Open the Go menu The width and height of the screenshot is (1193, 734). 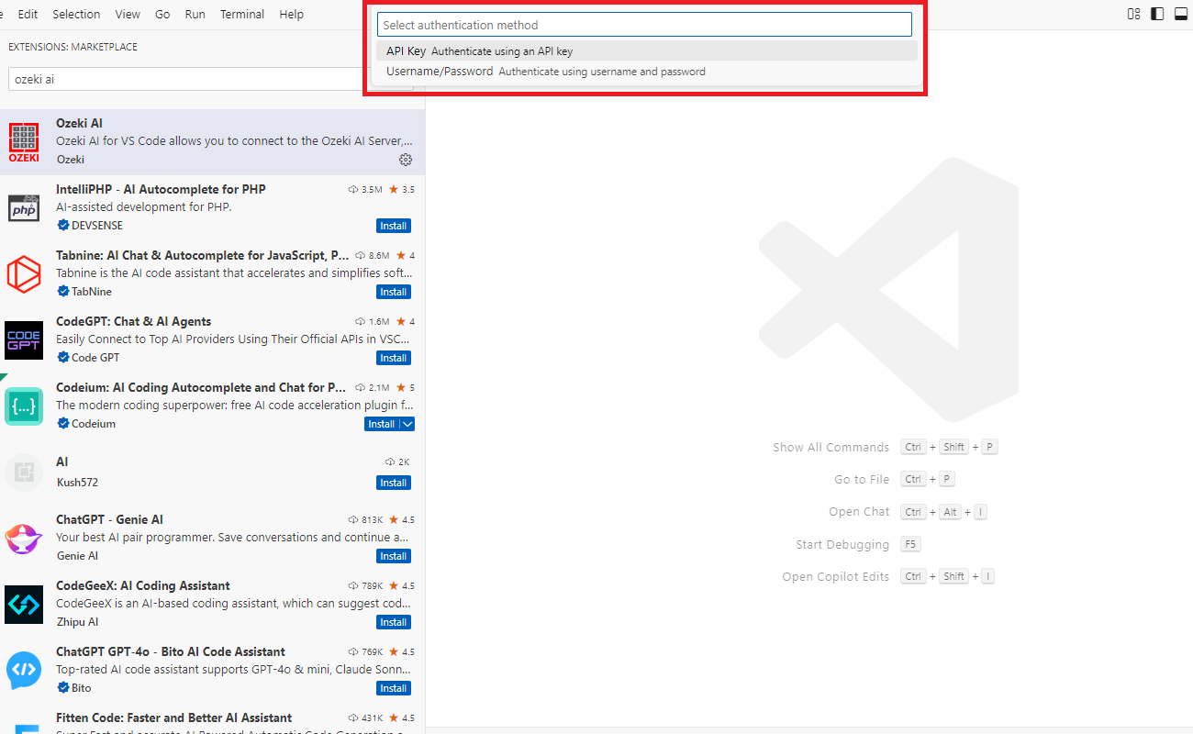tap(162, 14)
